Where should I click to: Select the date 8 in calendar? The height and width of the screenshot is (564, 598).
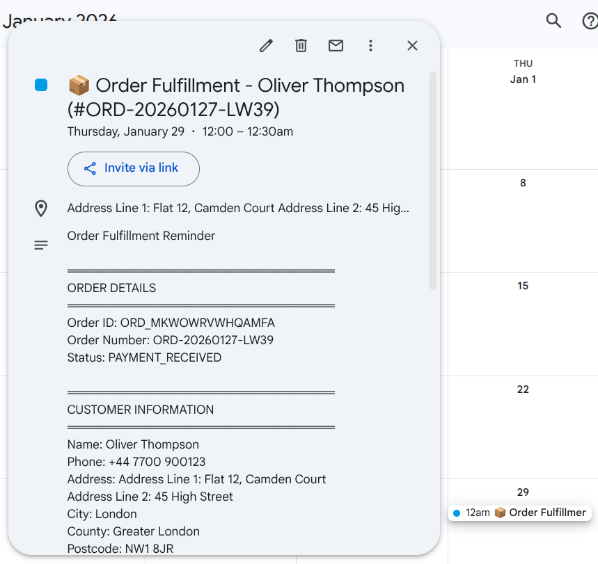click(x=523, y=183)
